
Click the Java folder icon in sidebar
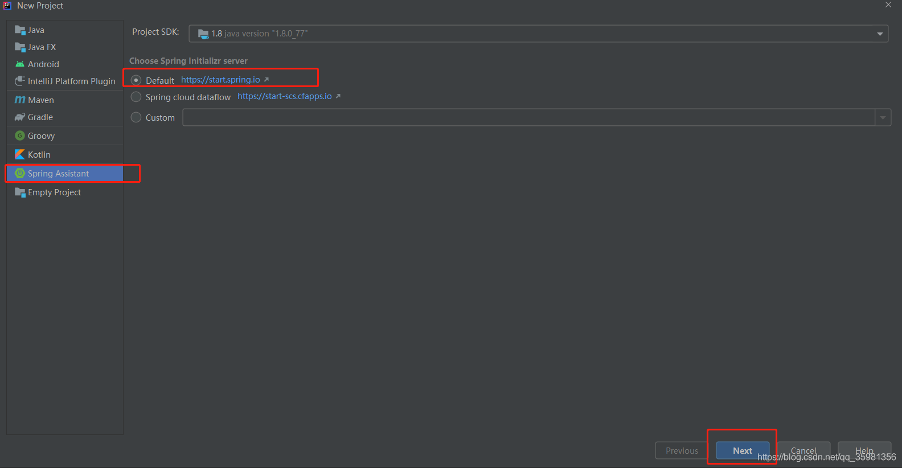[20, 30]
